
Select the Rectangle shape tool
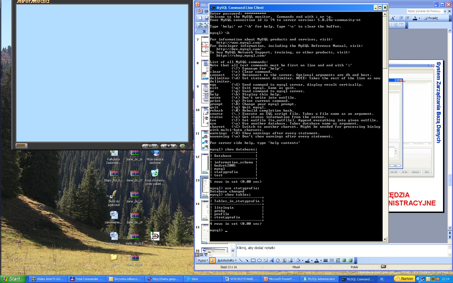click(253, 260)
